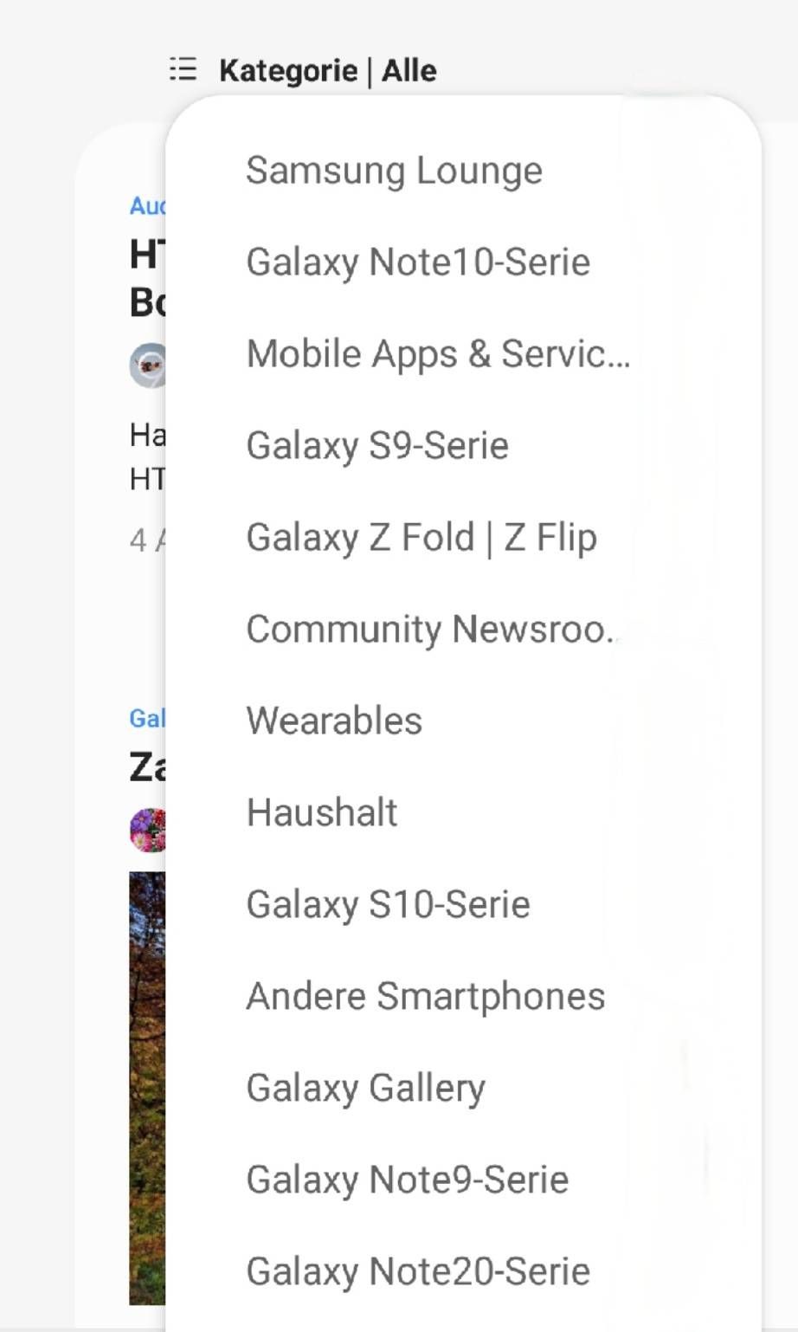Viewport: 798px width, 1332px height.
Task: Pick Galaxy S9-Serie category
Action: pyautogui.click(x=377, y=446)
